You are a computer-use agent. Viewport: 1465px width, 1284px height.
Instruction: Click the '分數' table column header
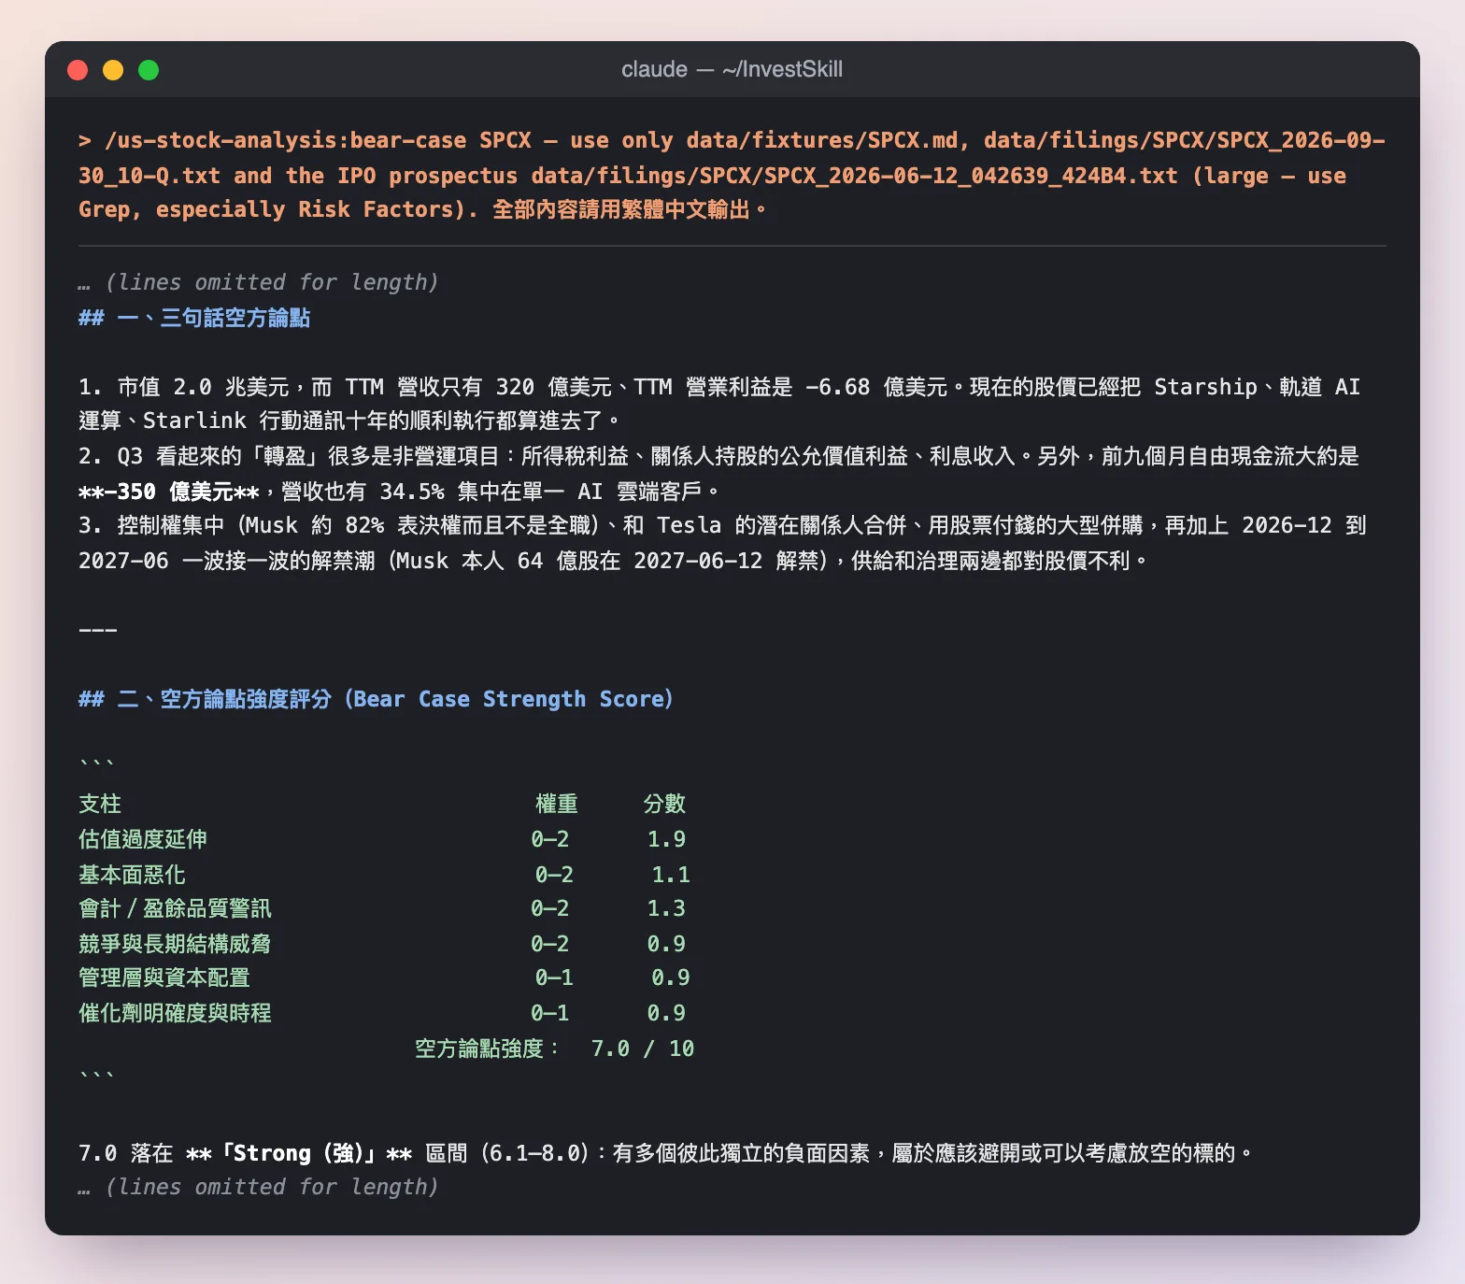click(664, 804)
